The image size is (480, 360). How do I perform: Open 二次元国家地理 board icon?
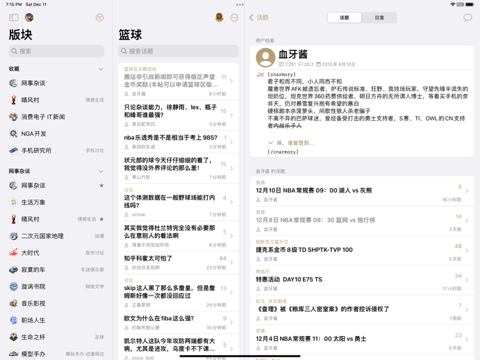13,236
